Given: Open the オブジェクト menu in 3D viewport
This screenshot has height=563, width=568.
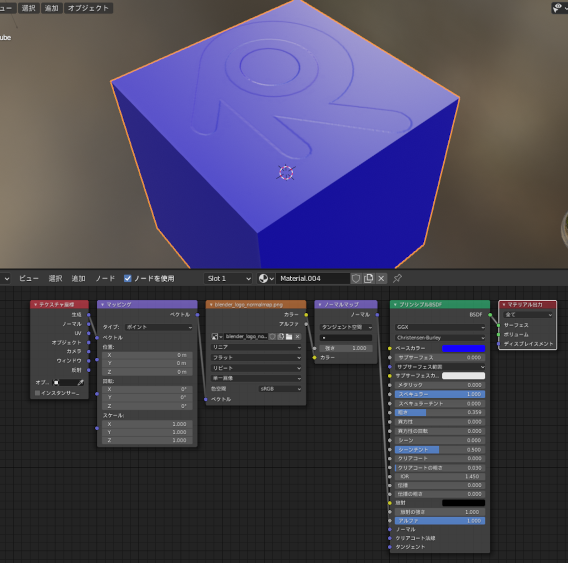Looking at the screenshot, I should (88, 8).
